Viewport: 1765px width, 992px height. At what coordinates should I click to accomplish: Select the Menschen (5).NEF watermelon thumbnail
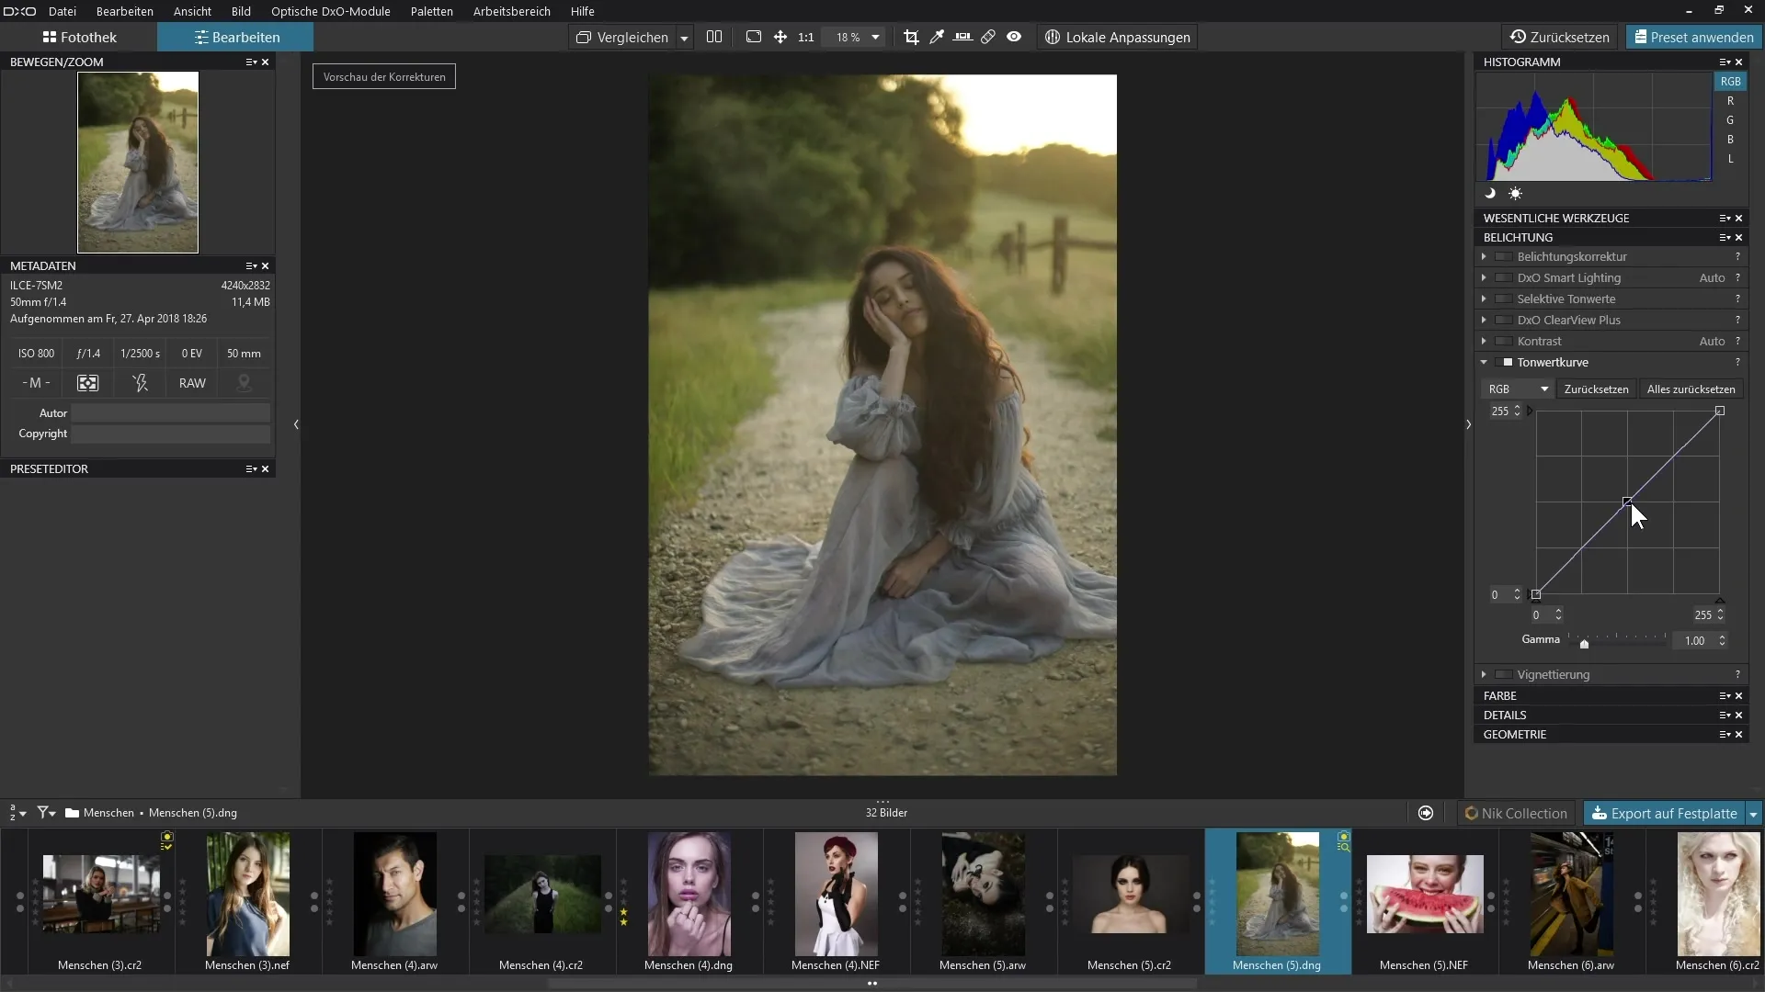click(x=1424, y=895)
